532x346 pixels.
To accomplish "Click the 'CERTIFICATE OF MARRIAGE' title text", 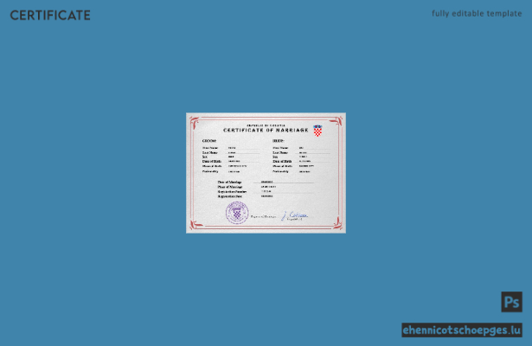I will click(266, 130).
